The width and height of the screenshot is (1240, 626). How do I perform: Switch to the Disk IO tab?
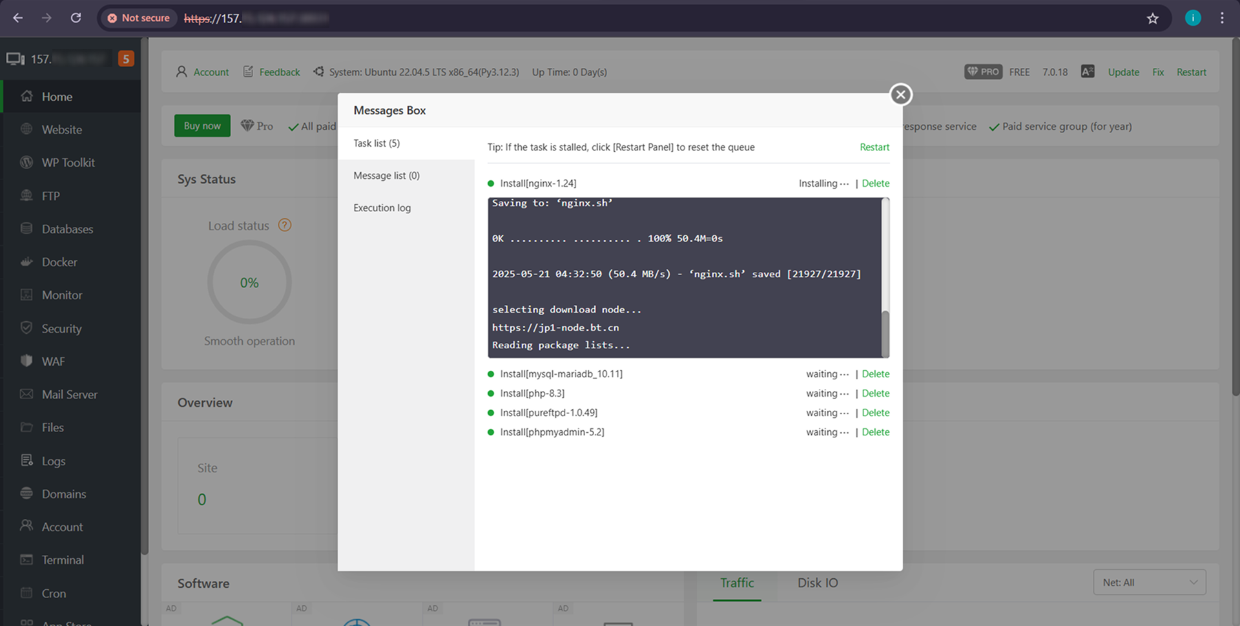point(818,583)
